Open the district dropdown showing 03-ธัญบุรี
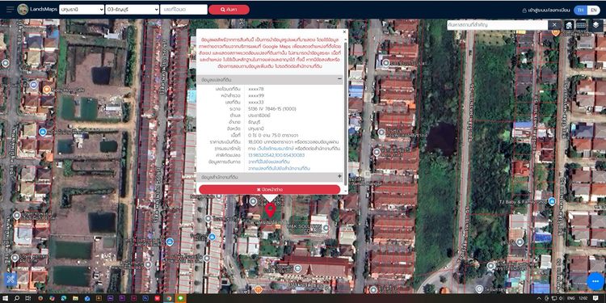This screenshot has width=606, height=303. point(133,10)
